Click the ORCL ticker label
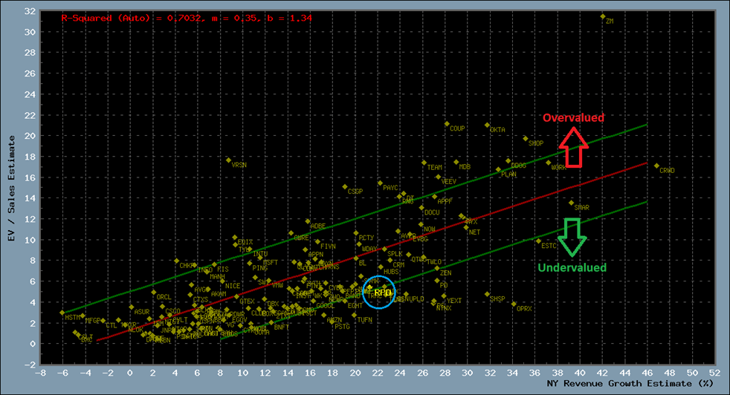The image size is (730, 395). point(164,297)
